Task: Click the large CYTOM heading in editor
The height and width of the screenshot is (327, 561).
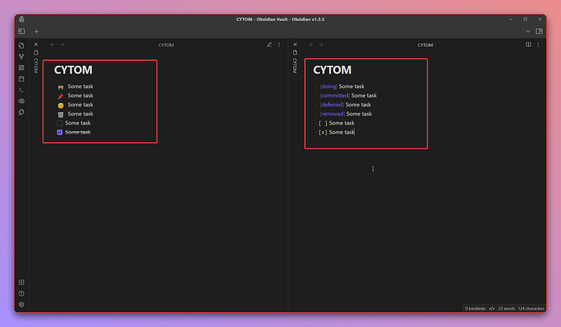Action: point(332,70)
